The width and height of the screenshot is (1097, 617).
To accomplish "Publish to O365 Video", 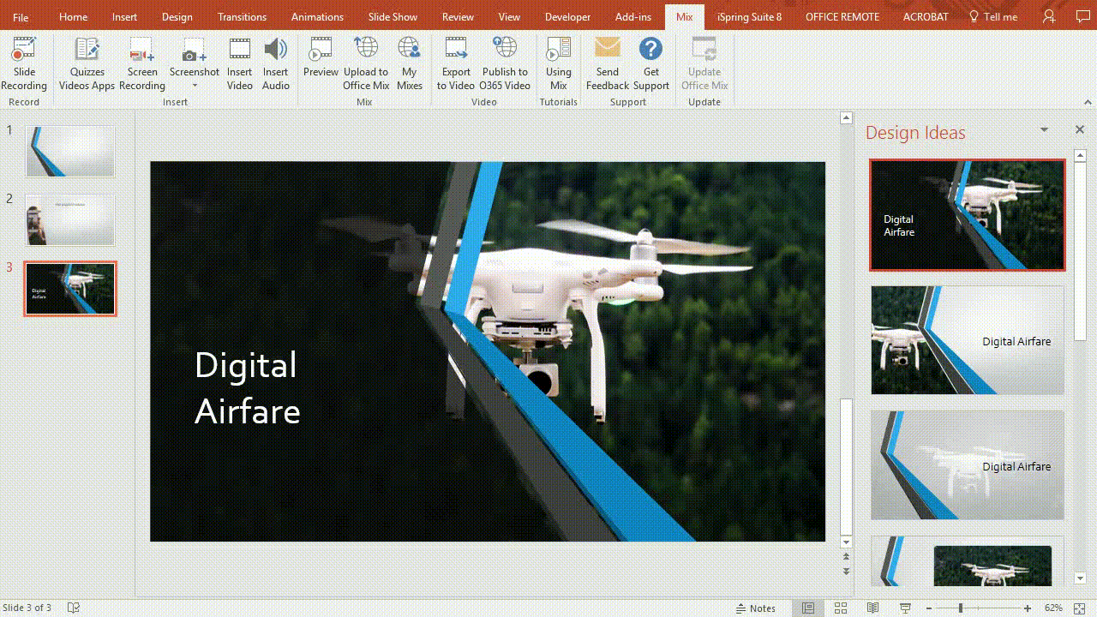I will pos(505,60).
